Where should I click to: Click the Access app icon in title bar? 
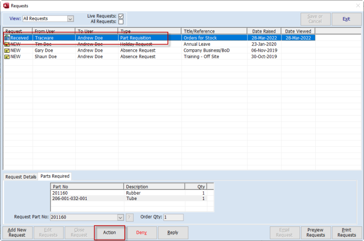pyautogui.click(x=5, y=6)
